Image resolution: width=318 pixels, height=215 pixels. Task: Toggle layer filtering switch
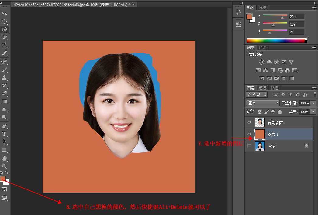pos(315,94)
